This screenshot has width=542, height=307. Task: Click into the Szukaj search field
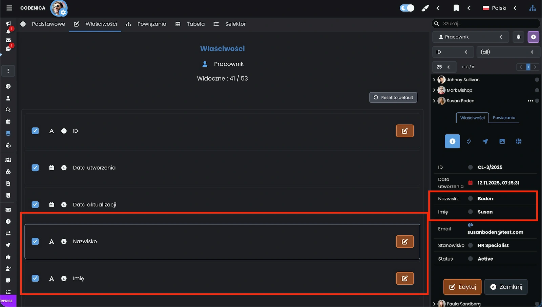(x=488, y=24)
